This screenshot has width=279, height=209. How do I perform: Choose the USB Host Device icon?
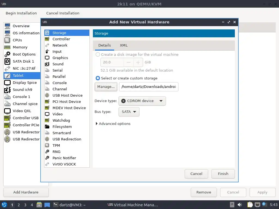(x=47, y=95)
